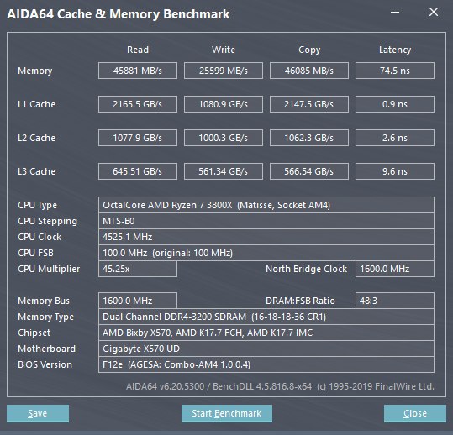Minimize the AIDA64 benchmark window
This screenshot has height=435, width=453.
[x=395, y=12]
